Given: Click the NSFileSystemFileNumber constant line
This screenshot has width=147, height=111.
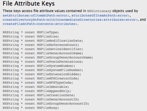Looking at the screenshot, I should (x=43, y=70).
